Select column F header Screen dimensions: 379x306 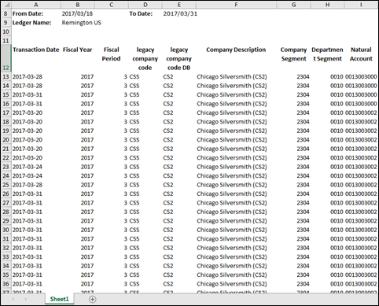coord(236,5)
